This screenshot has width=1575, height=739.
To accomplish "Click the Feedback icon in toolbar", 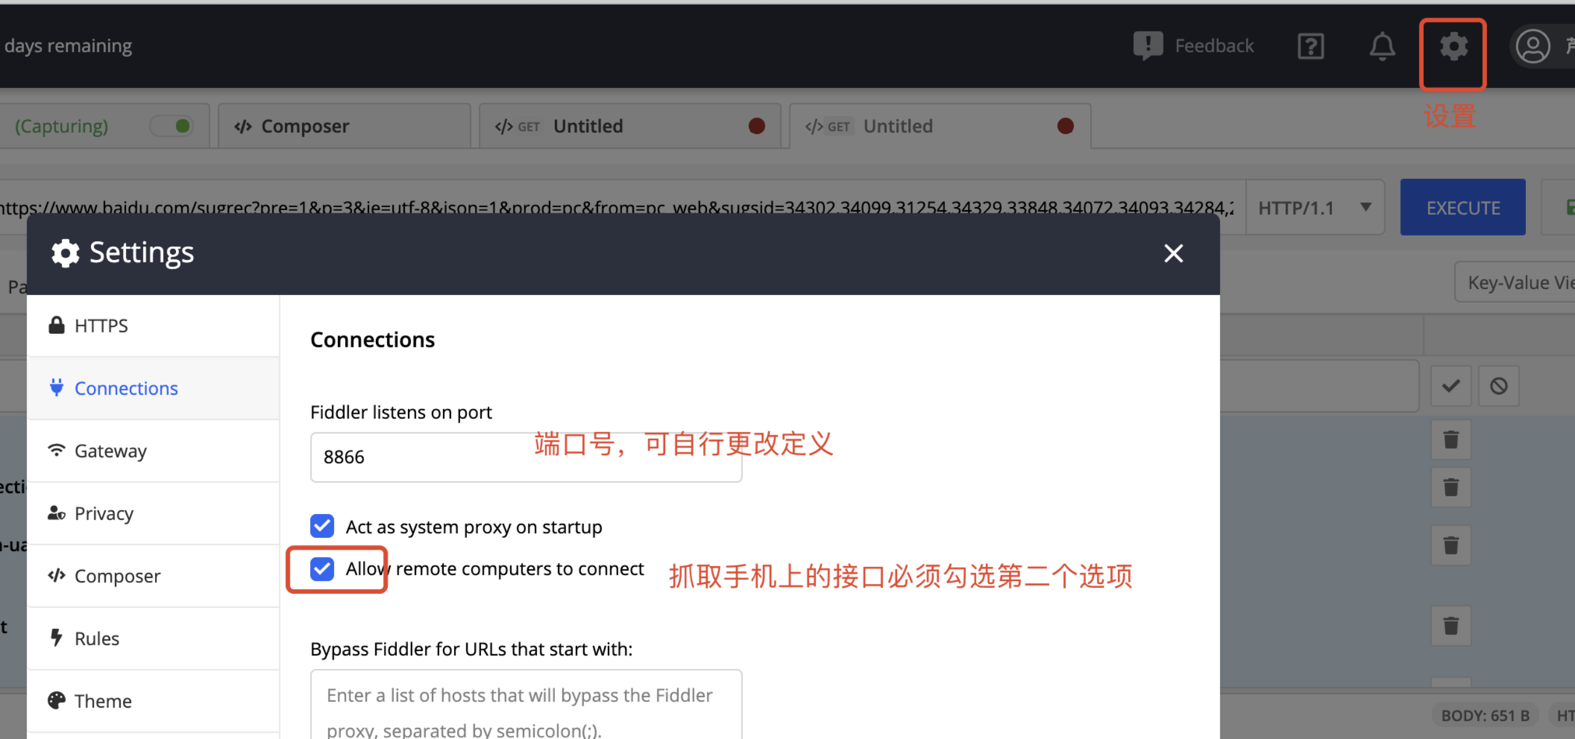I will point(1146,45).
